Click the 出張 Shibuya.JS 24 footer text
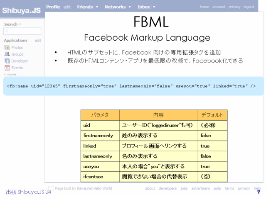The height and width of the screenshot is (199, 266). tap(29, 192)
